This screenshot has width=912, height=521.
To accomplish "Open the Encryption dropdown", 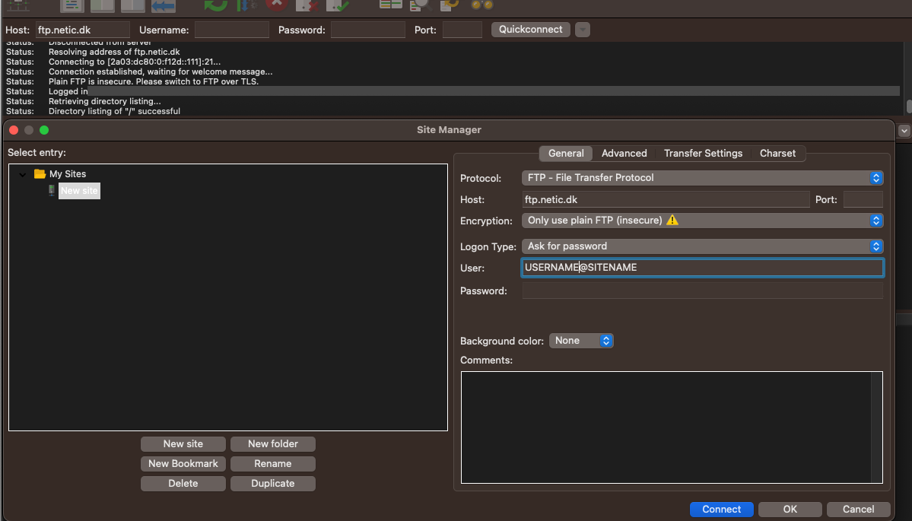I will (x=703, y=221).
